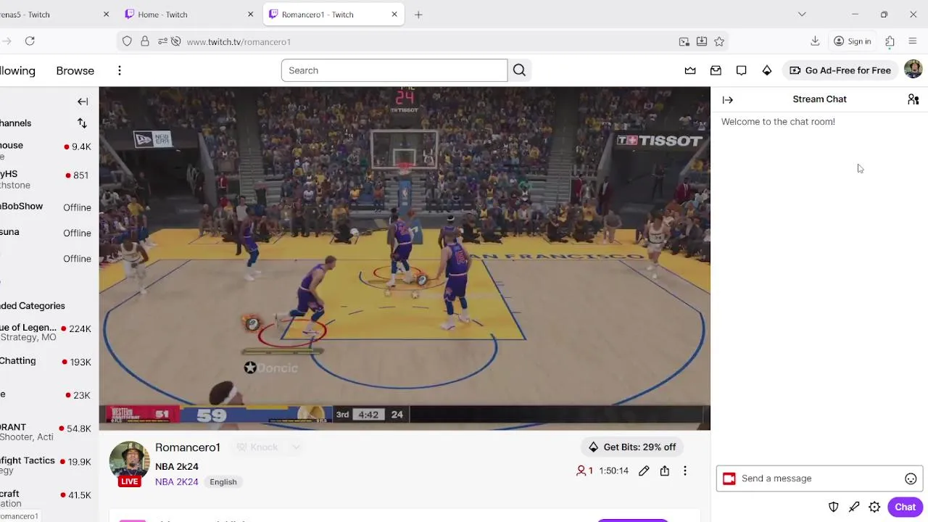Edit stream info with the pencil icon

pyautogui.click(x=644, y=471)
